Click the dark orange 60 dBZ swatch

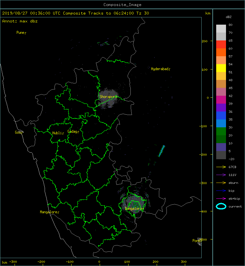(221, 52)
